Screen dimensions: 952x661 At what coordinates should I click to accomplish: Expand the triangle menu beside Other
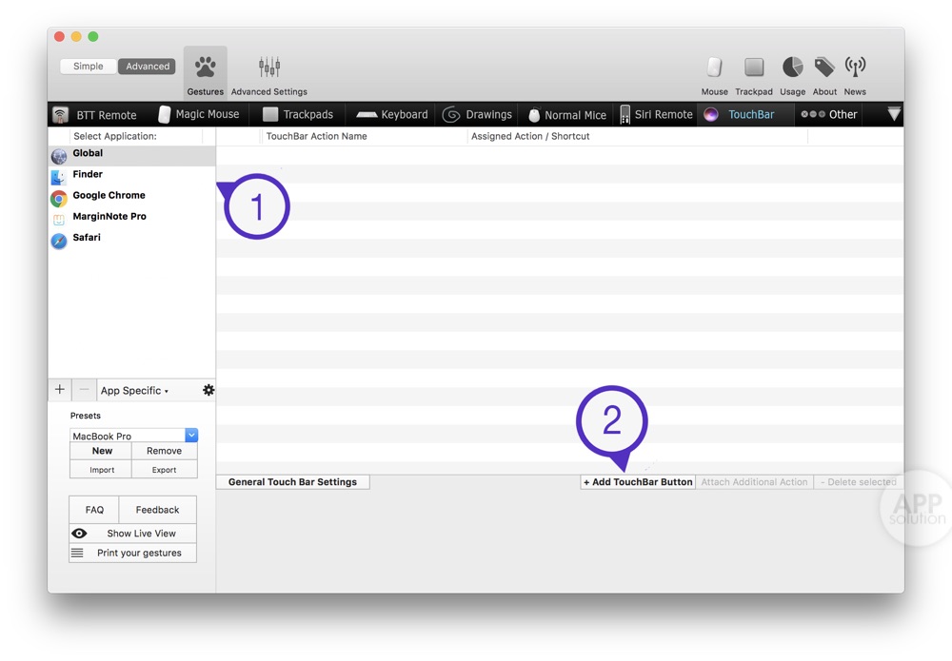tap(893, 114)
